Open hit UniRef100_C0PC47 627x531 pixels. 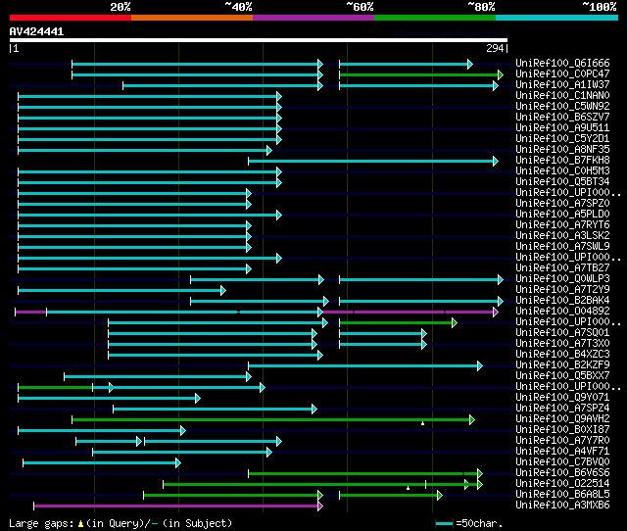[x=562, y=73]
